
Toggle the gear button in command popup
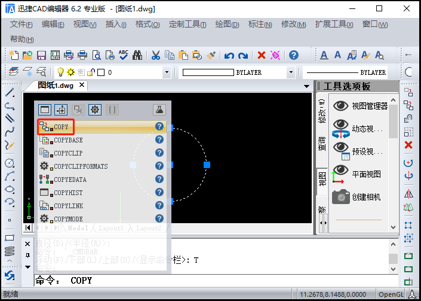(x=95, y=110)
